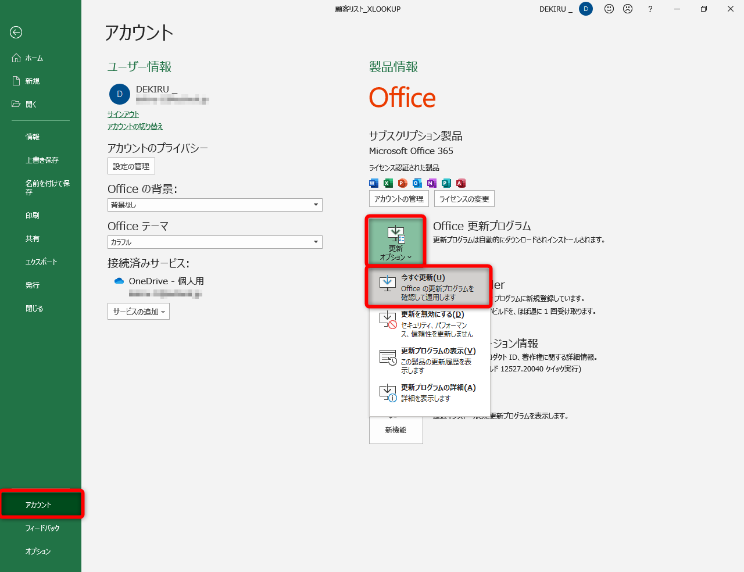Click the Access app icon
Image resolution: width=744 pixels, height=572 pixels.
pyautogui.click(x=461, y=183)
